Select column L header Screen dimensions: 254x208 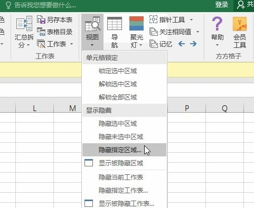(x=34, y=108)
